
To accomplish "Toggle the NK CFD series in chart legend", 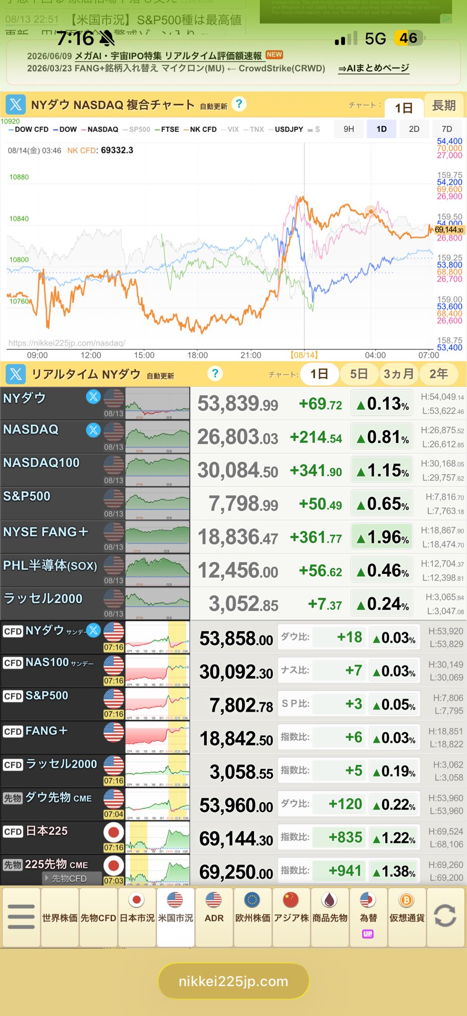I will [x=200, y=129].
